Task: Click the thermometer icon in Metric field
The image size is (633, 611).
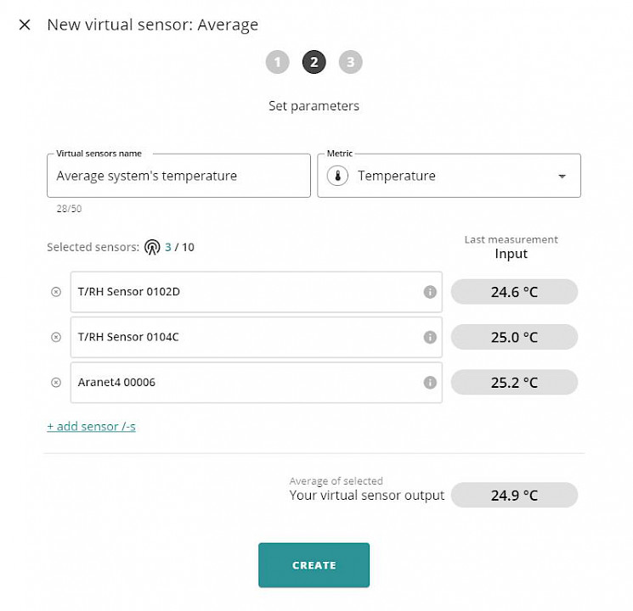Action: click(337, 176)
